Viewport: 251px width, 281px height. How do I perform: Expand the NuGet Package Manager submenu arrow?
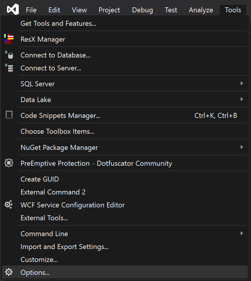pyautogui.click(x=242, y=147)
